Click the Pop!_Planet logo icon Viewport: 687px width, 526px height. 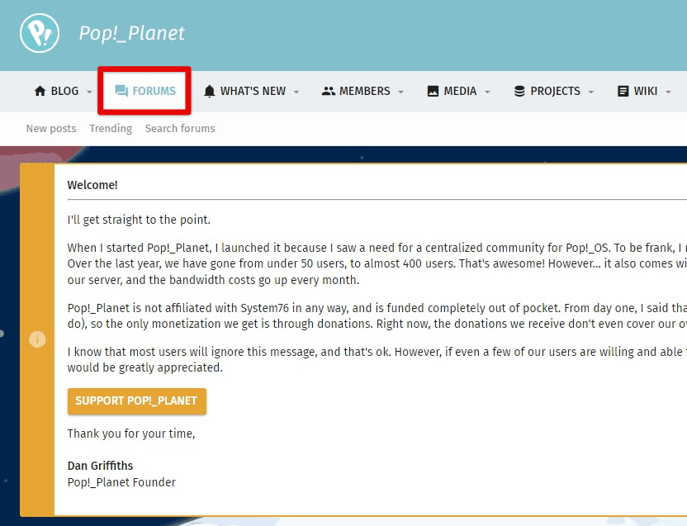click(x=38, y=35)
